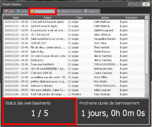Image resolution: width=152 pixels, height=127 pixels.
Task: Click author Juliette Legrand
Action: 103,30
